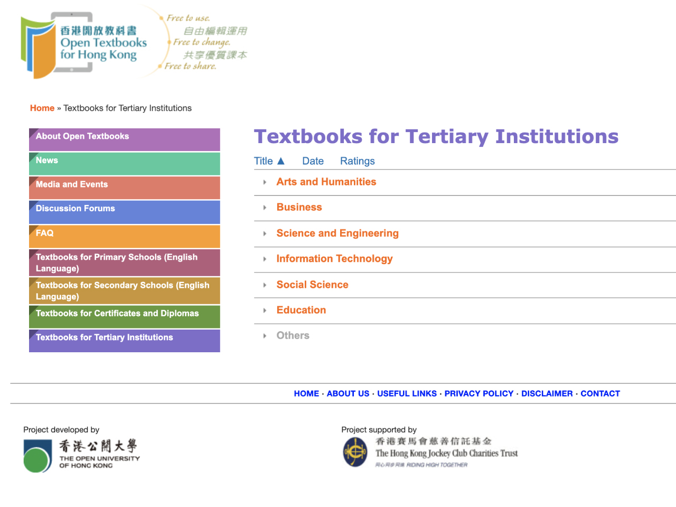Open the DISCLAIMER footer link
The image size is (676, 507).
(x=547, y=393)
